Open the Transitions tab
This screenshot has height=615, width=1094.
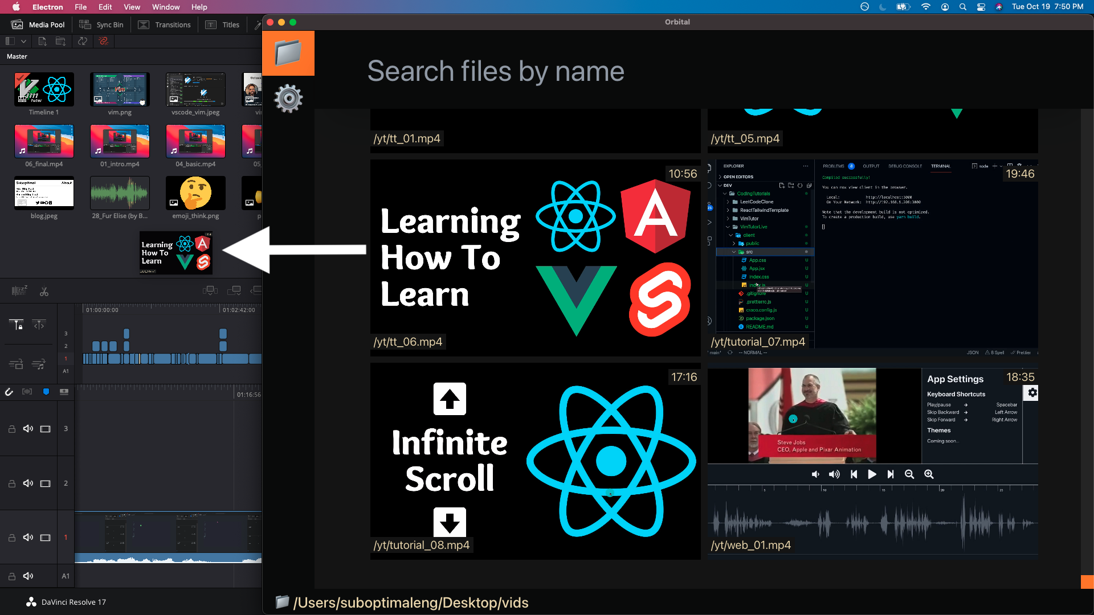165,24
